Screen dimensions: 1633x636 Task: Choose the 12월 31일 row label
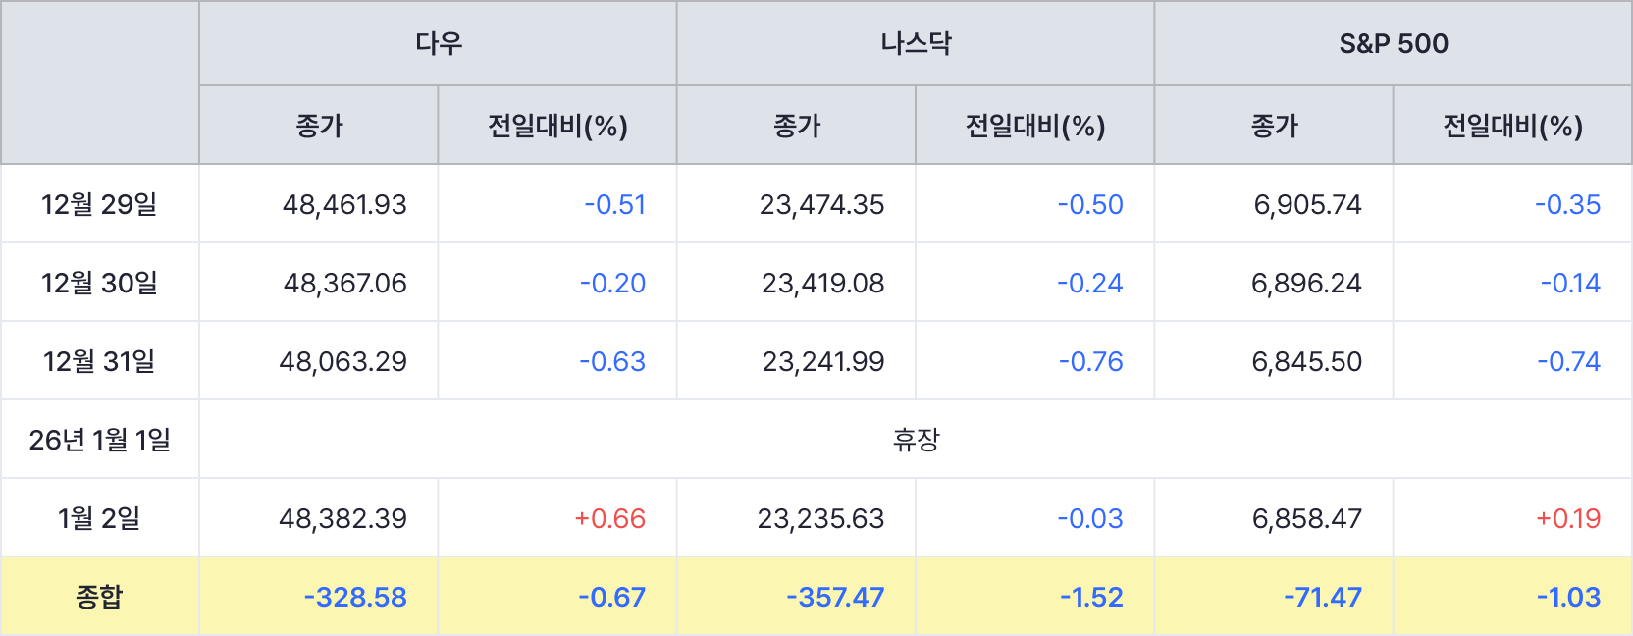coord(99,361)
